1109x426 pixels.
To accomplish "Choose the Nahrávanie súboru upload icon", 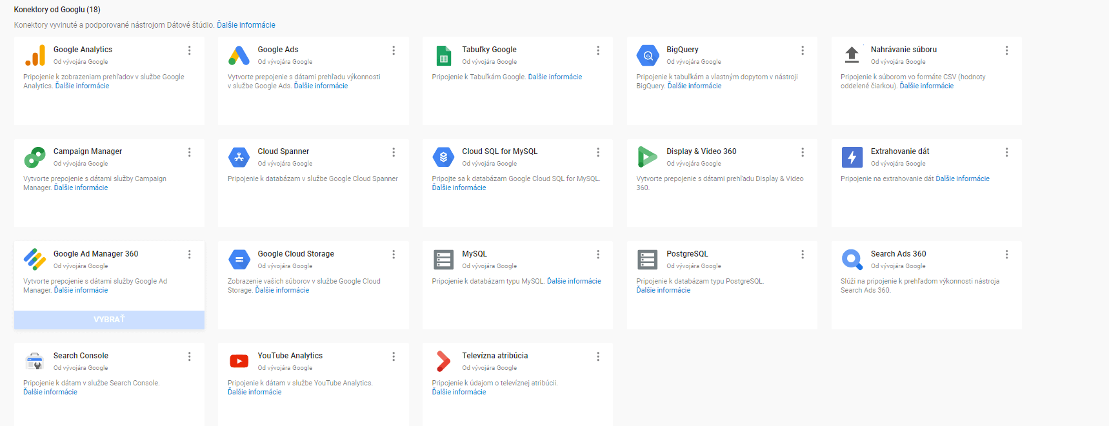I will 852,55.
